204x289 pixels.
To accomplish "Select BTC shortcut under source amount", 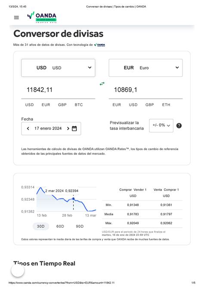I will [x=79, y=105].
